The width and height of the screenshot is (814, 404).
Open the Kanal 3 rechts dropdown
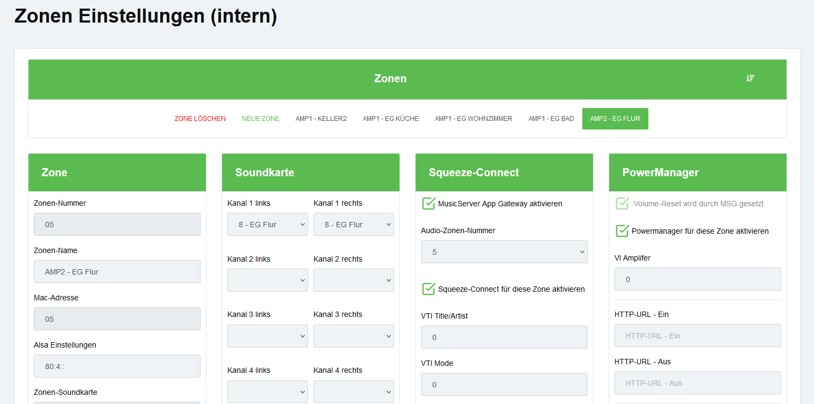(353, 336)
